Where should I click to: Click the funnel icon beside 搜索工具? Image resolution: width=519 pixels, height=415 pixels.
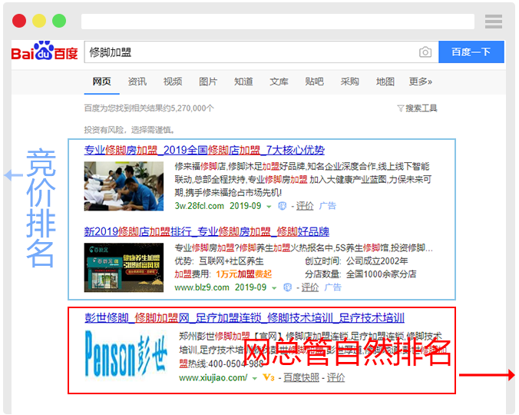click(401, 108)
